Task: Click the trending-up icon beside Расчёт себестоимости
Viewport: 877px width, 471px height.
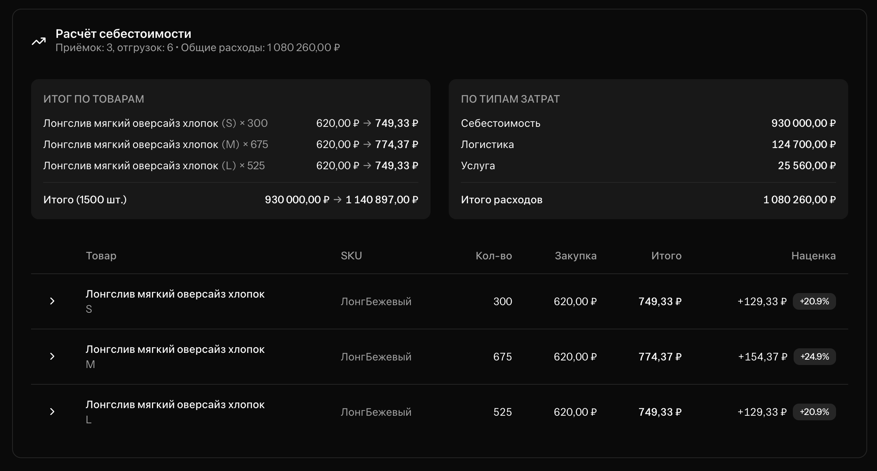Action: (39, 41)
